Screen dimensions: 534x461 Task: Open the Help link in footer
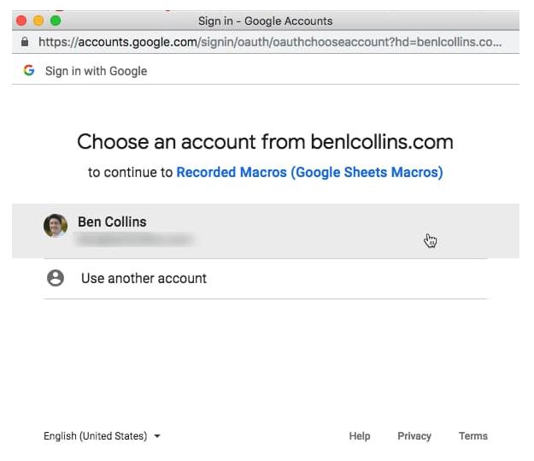[360, 436]
